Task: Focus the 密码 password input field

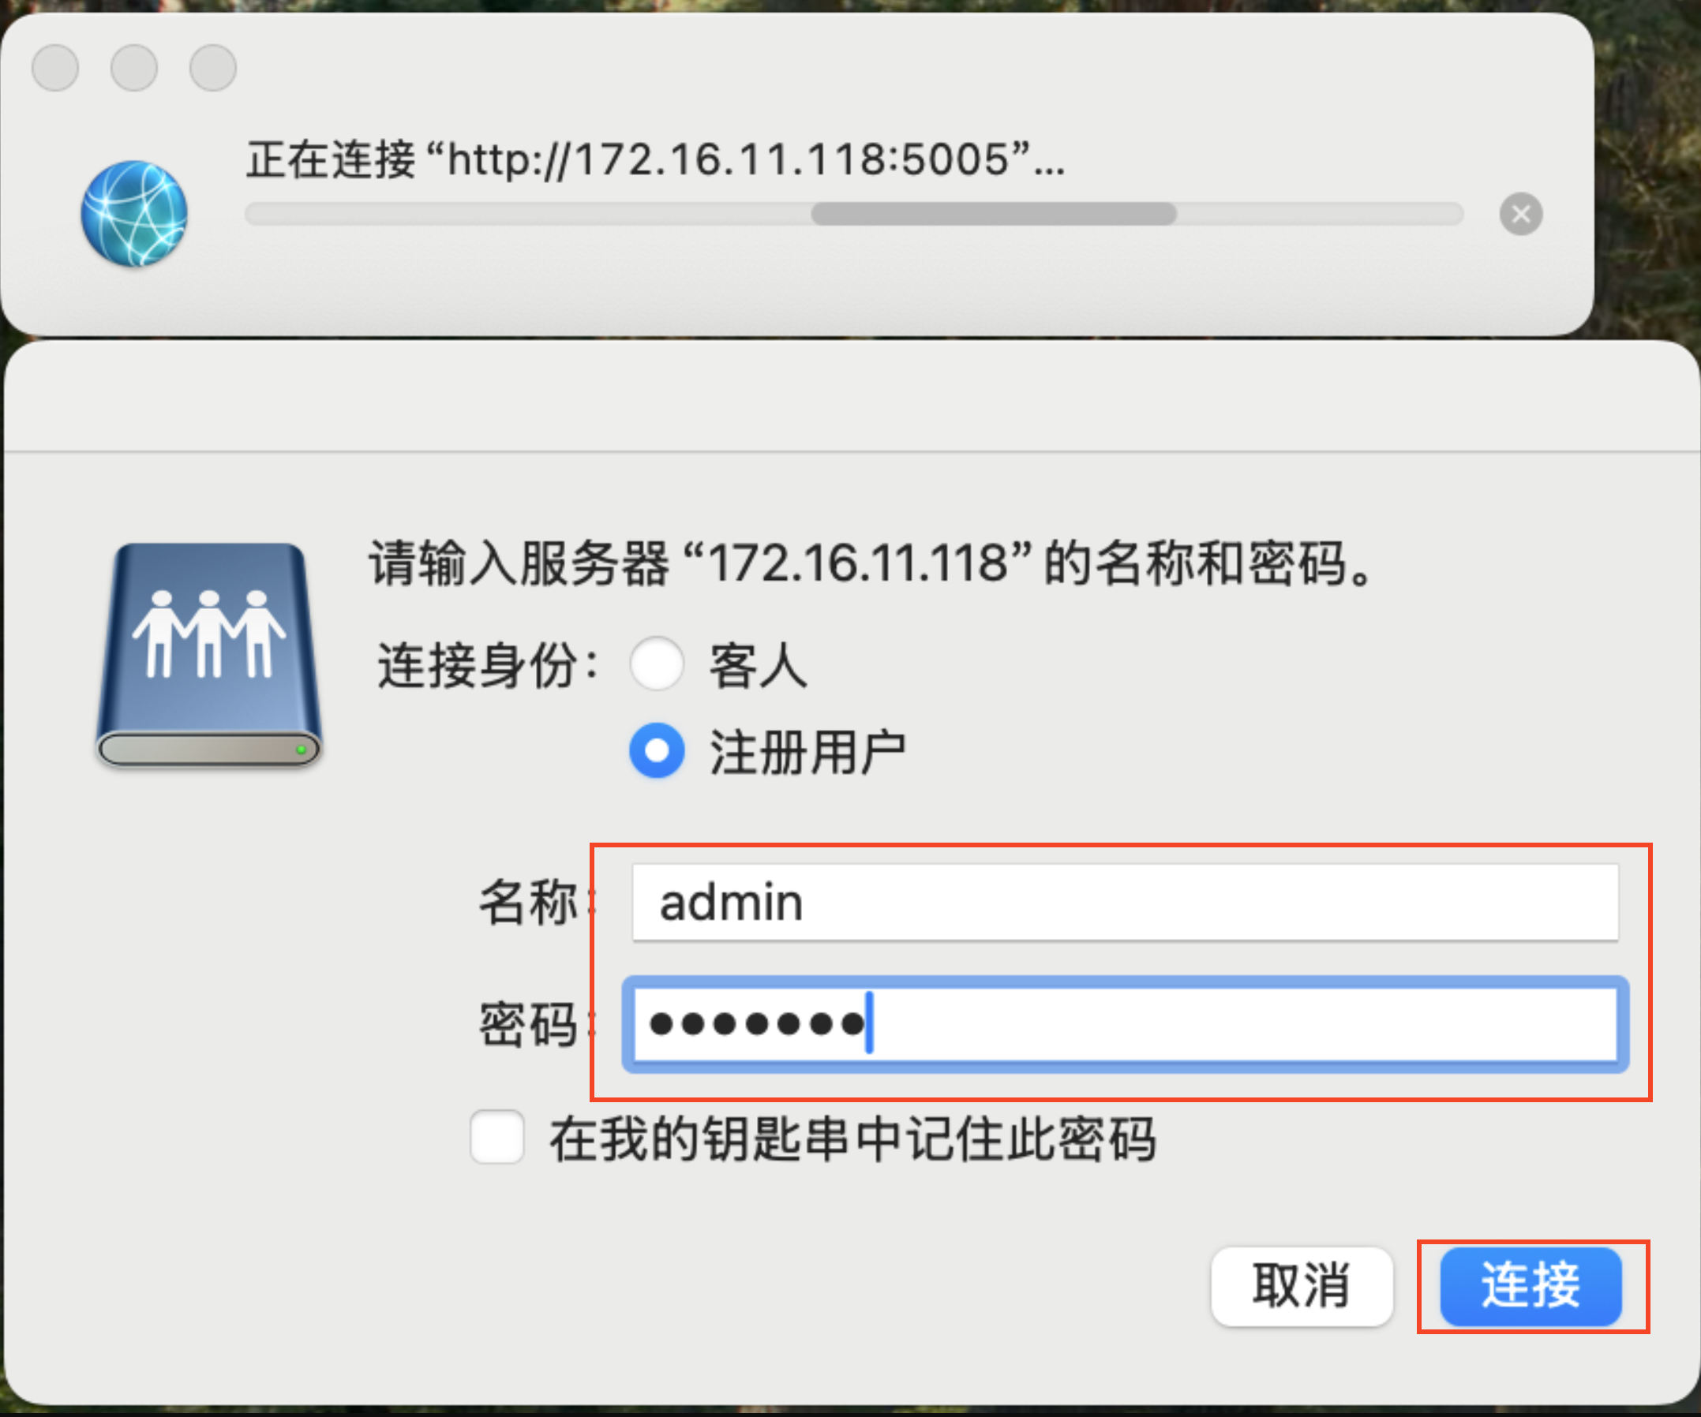Action: pyautogui.click(x=1124, y=1024)
